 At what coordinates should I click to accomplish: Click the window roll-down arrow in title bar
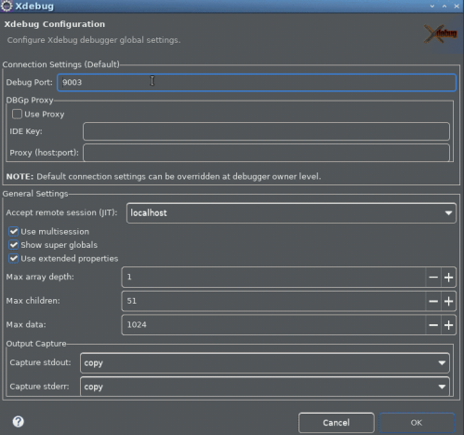click(432, 7)
